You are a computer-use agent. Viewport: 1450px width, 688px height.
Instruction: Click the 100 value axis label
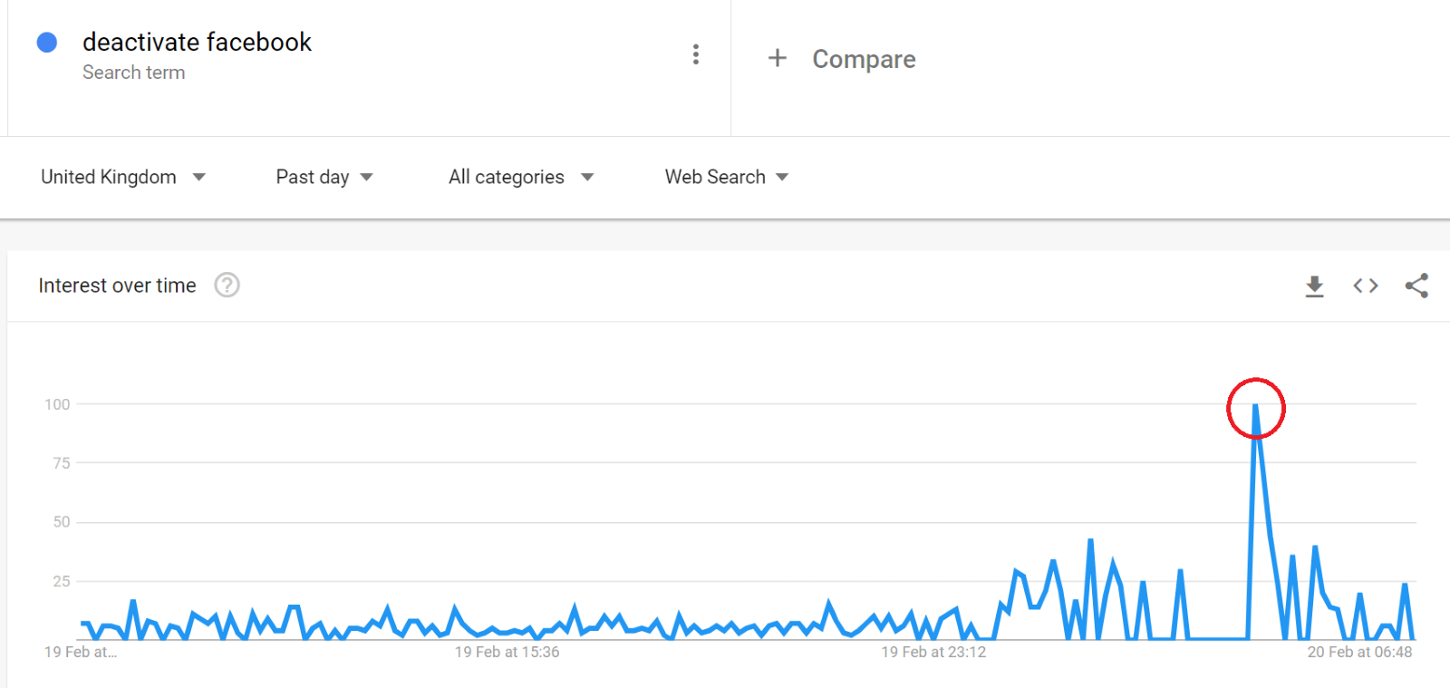(x=57, y=404)
